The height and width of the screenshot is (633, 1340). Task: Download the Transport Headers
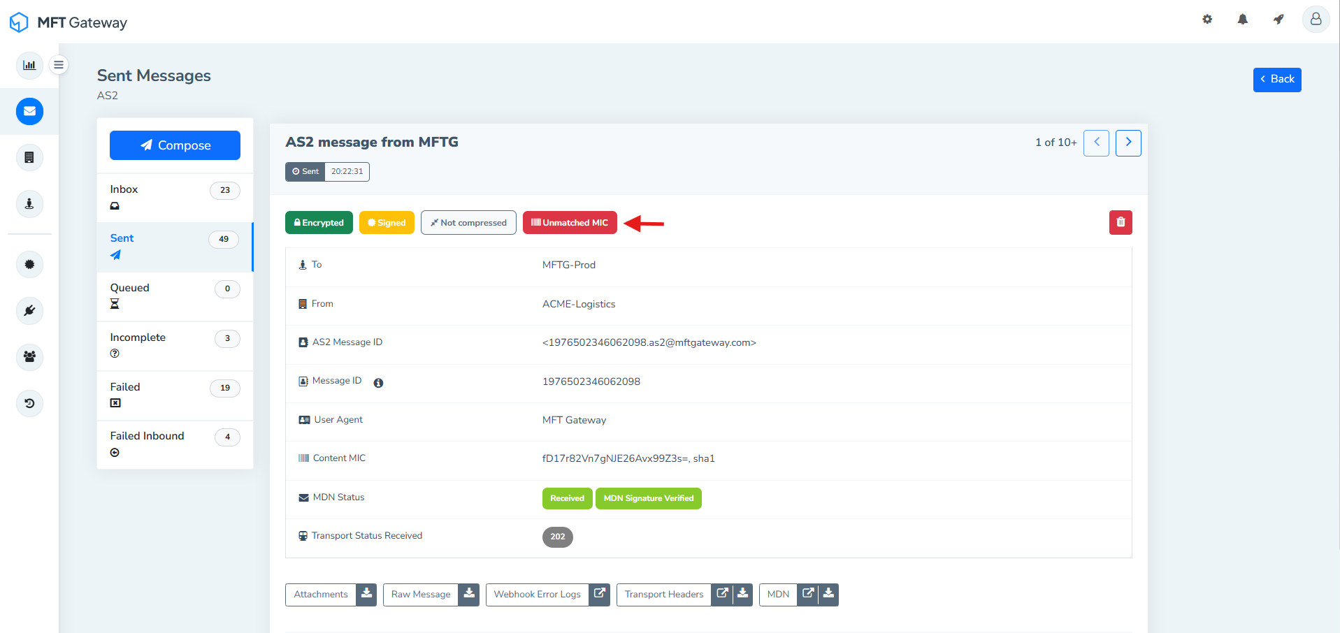click(x=742, y=594)
